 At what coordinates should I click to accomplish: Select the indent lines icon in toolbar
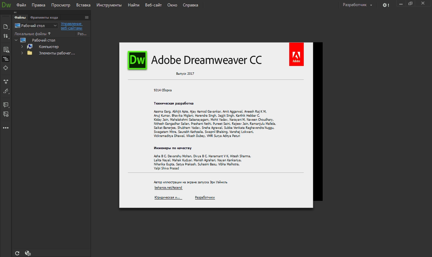(5, 59)
